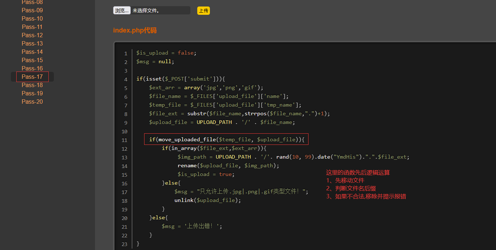Screen dimensions: 496x250
Task: Go to Pass-18 level
Action: (32, 85)
